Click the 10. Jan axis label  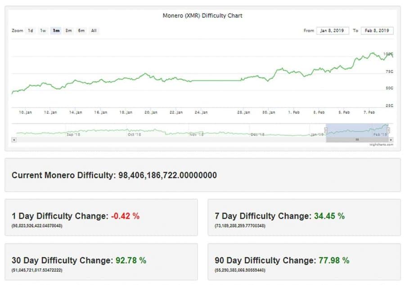coord(25,112)
